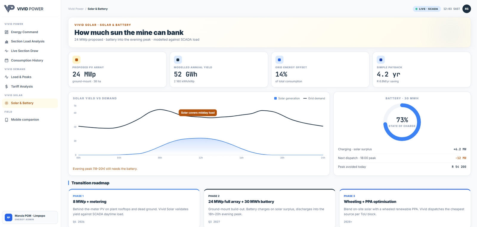Screen dimensions: 477x227
Task: Open the Mobile companion page
Action: pos(30,120)
